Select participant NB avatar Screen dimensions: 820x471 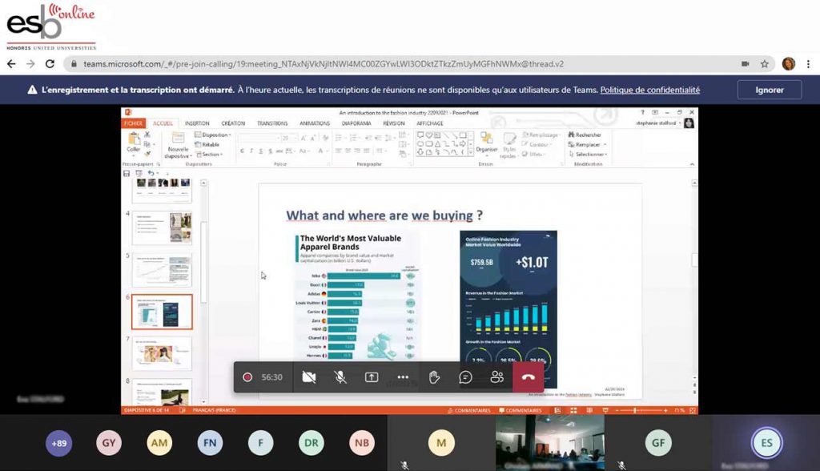(362, 443)
